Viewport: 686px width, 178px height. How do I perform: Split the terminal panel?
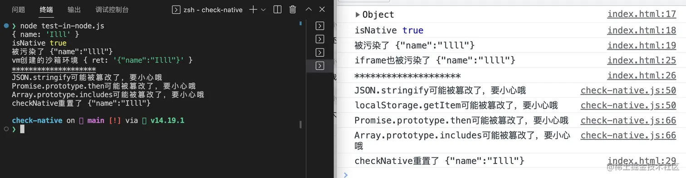[278, 10]
